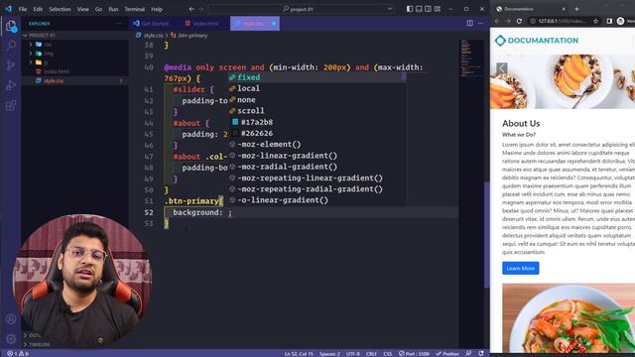Image resolution: width=635 pixels, height=357 pixels.
Task: Open the command center dropdown arrow
Action: pos(390,9)
